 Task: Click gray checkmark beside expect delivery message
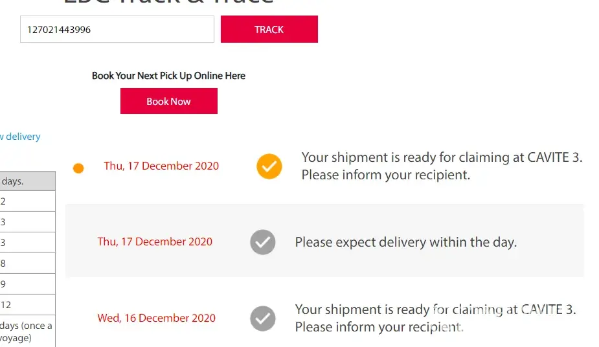click(262, 243)
